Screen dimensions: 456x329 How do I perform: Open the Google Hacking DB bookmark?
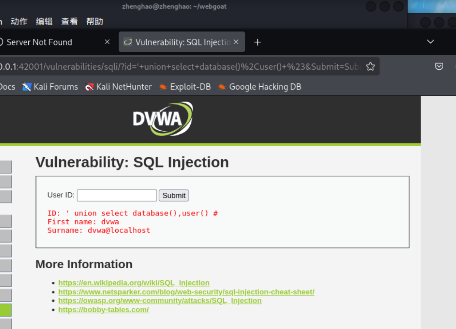coord(260,87)
